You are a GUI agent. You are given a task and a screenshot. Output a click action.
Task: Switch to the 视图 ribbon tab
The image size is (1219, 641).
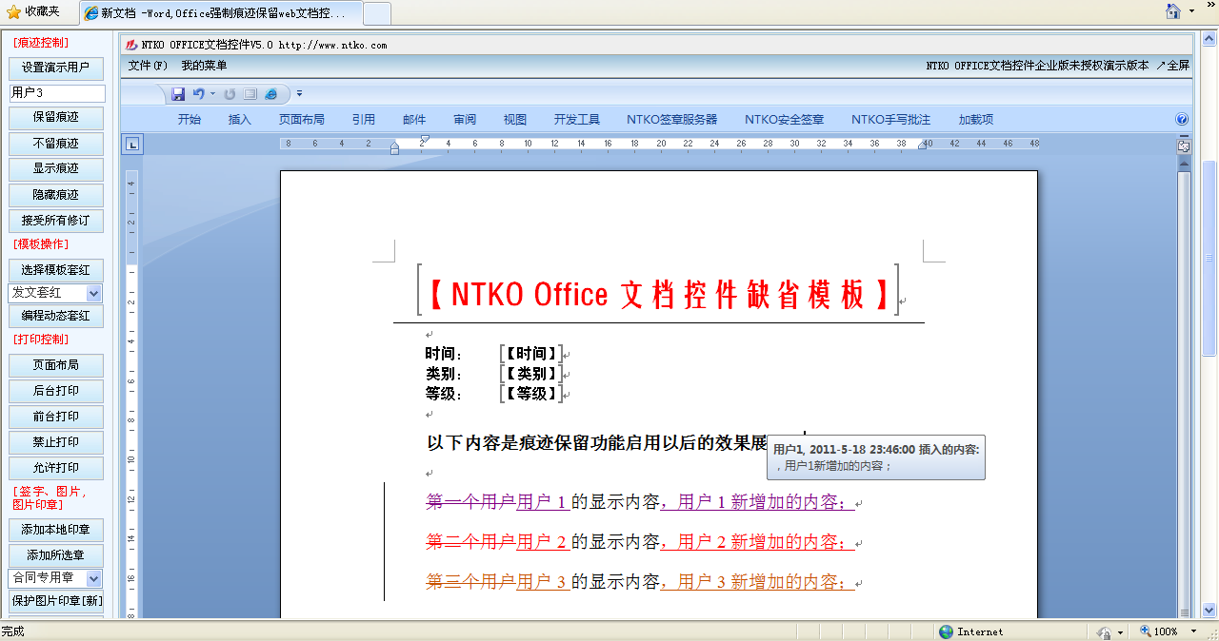pos(515,120)
